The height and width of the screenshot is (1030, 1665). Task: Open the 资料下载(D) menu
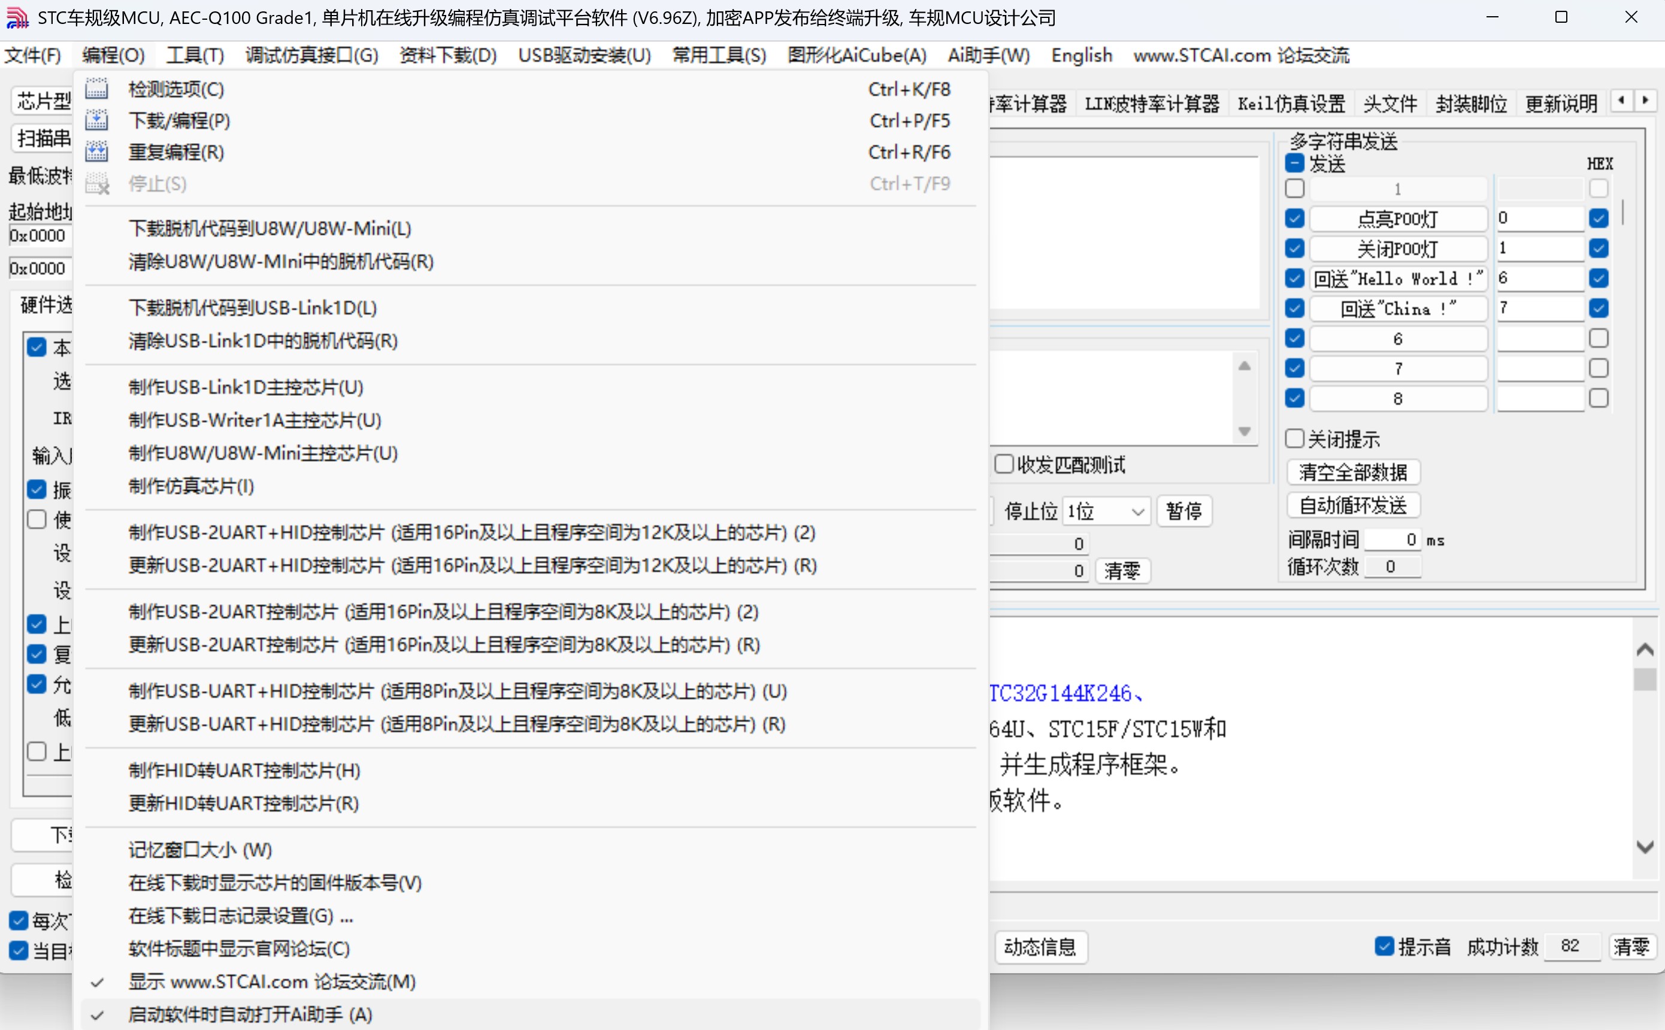click(447, 55)
